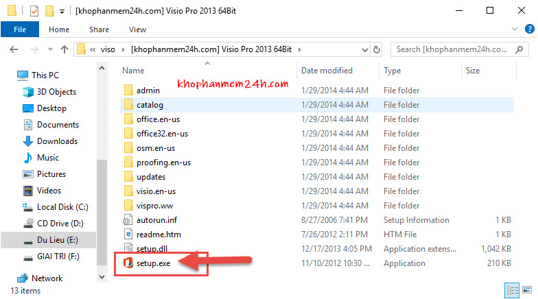
Task: Click the autorun.inf file icon
Action: click(128, 220)
